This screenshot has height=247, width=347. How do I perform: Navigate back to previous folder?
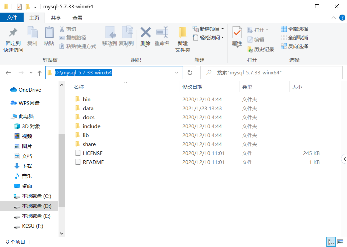coord(8,73)
